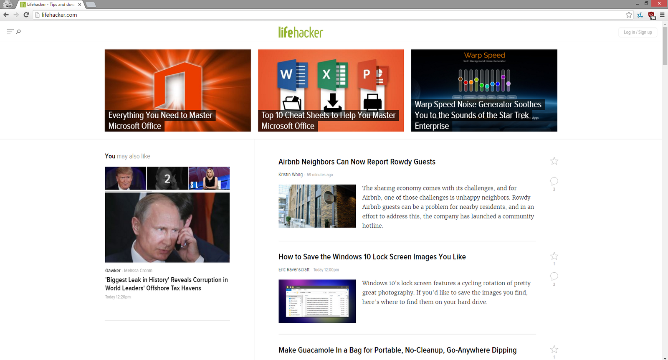Click author Melissa Cronin
Viewport: 668px width, 360px height.
tap(138, 271)
